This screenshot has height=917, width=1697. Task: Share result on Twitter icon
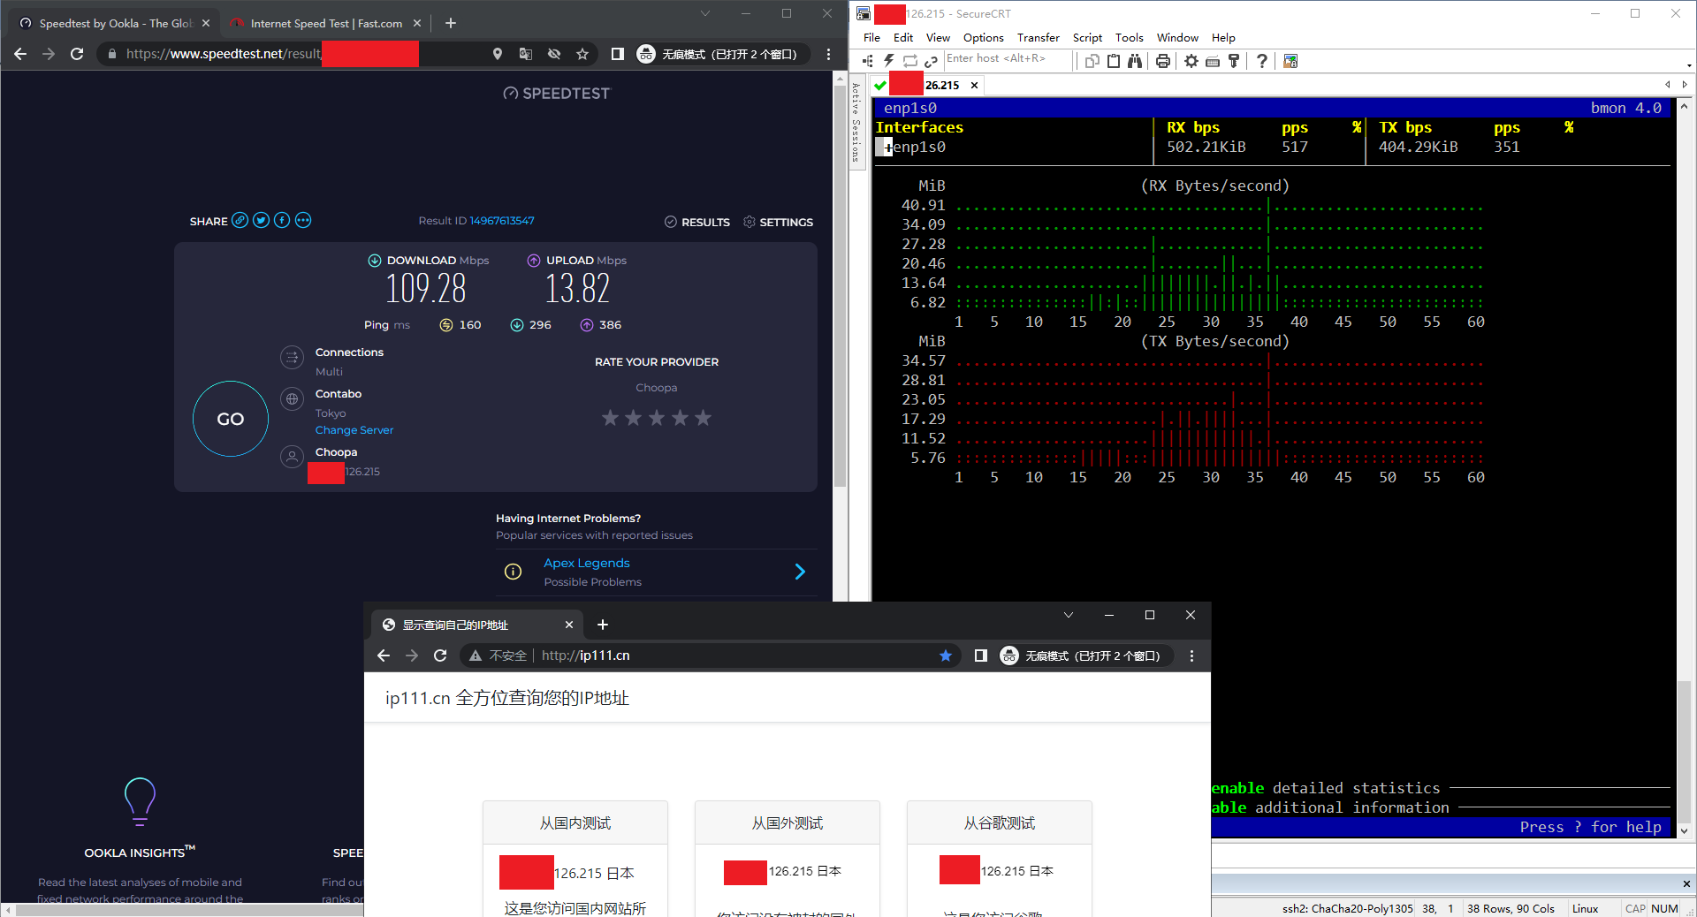pyautogui.click(x=261, y=221)
